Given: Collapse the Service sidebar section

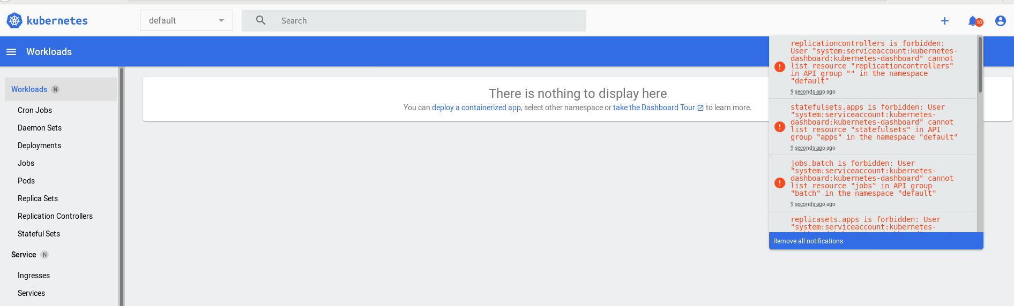Looking at the screenshot, I should (61, 255).
